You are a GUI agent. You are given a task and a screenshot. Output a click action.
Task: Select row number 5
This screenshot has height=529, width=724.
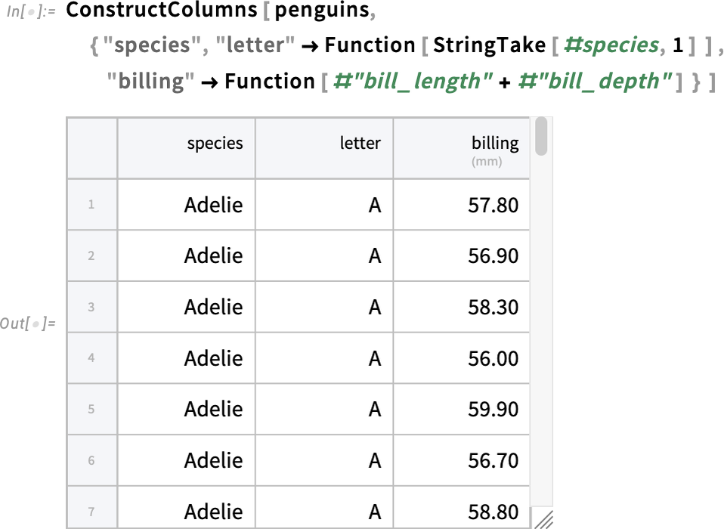(x=91, y=409)
